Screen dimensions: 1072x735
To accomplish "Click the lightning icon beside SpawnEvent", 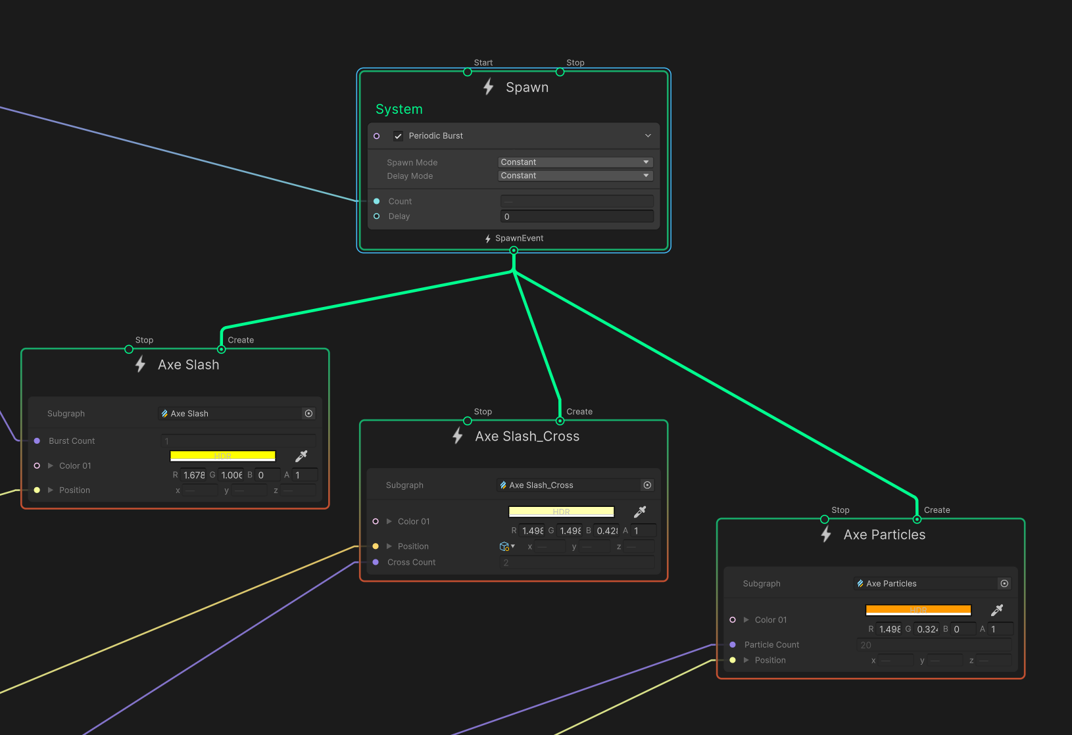I will (x=487, y=238).
